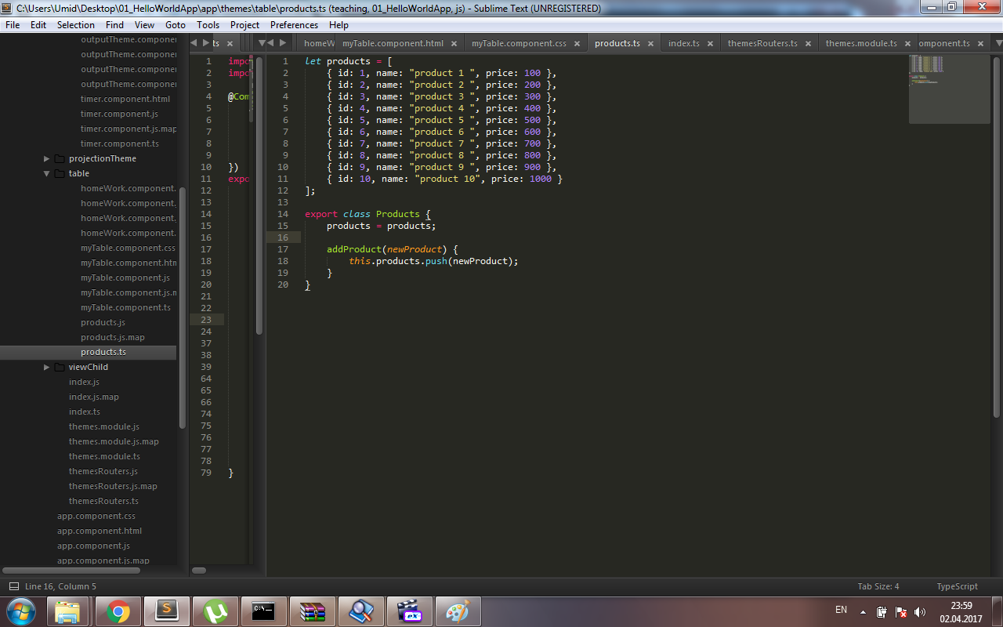Show hidden system tray icons
Image resolution: width=1003 pixels, height=627 pixels.
[x=863, y=611]
